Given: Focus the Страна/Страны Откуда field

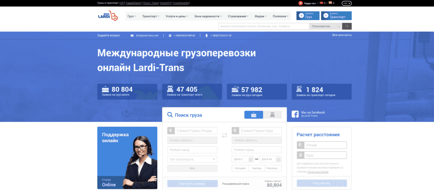Looking at the screenshot, I should pyautogui.click(x=196, y=131).
